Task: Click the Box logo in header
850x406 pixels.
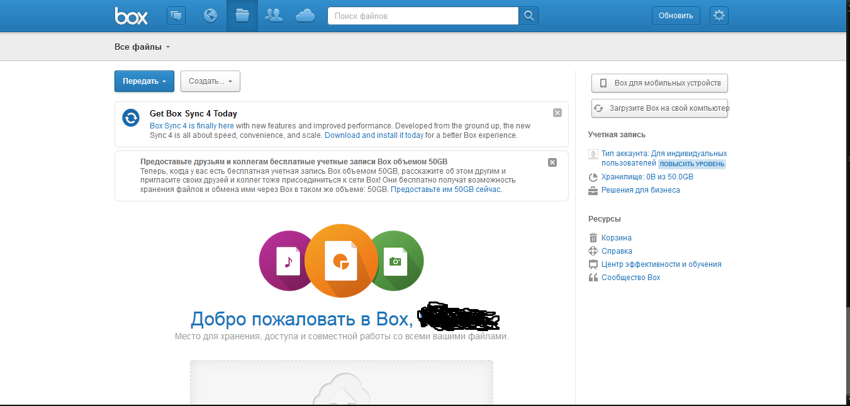Action: [131, 16]
